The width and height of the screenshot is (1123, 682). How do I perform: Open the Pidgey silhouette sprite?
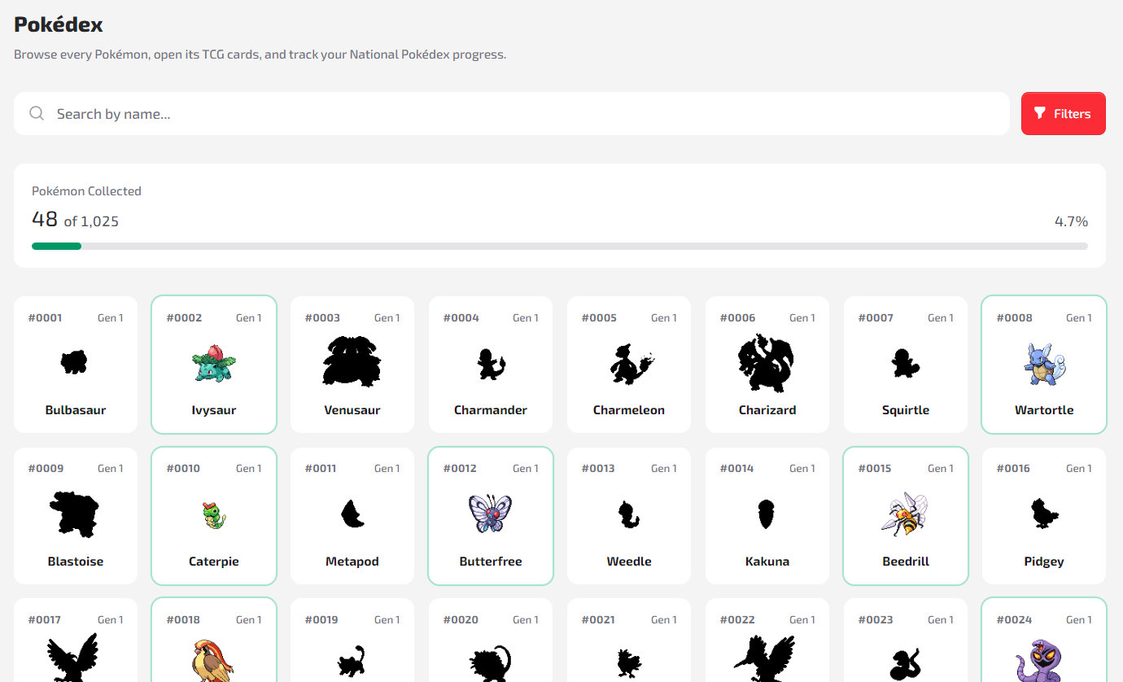(x=1044, y=514)
